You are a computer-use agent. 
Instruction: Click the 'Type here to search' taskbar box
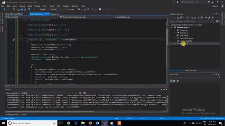[x=32, y=123]
